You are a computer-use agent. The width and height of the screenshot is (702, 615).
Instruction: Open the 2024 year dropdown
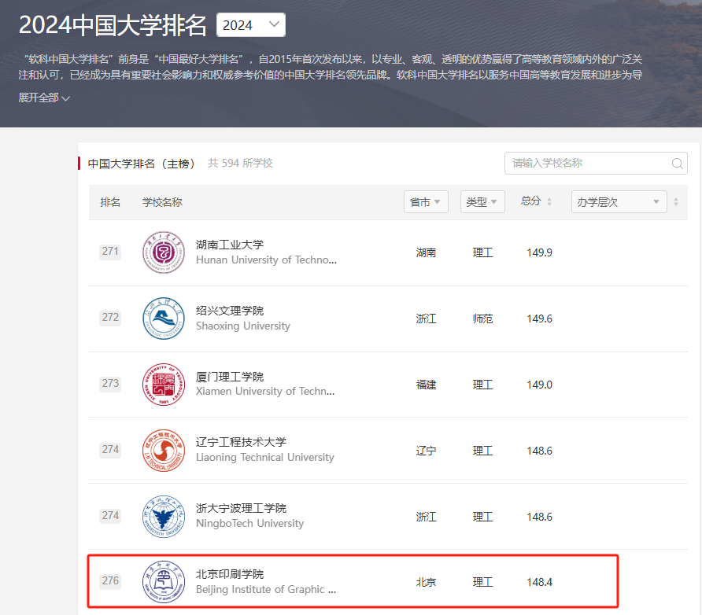250,25
